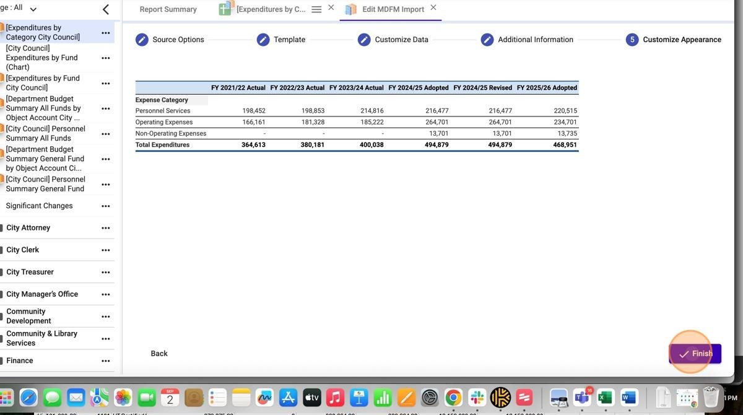
Task: Click the Total Expenditures 468,951 cell
Action: tap(565, 145)
